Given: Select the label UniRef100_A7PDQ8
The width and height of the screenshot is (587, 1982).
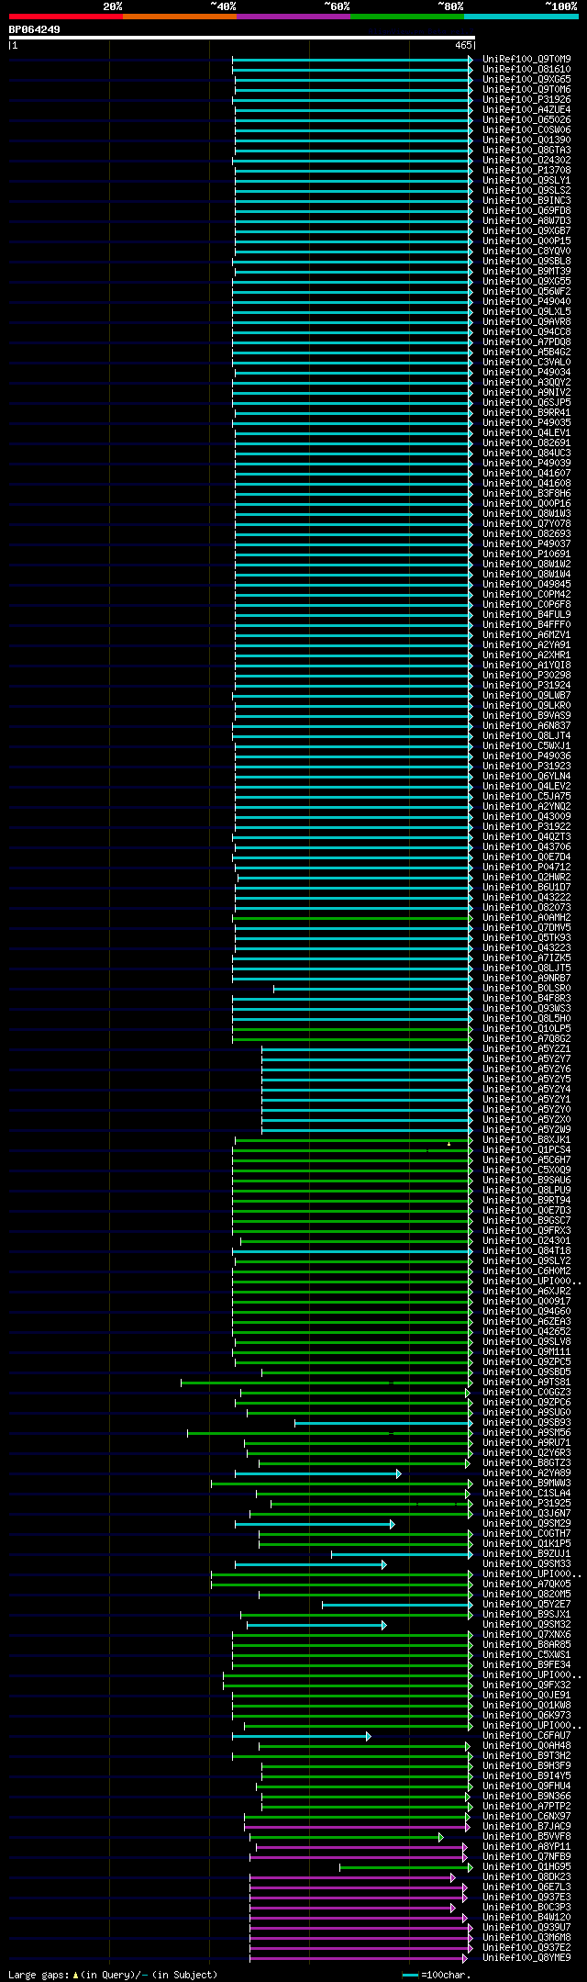Looking at the screenshot, I should click(526, 342).
